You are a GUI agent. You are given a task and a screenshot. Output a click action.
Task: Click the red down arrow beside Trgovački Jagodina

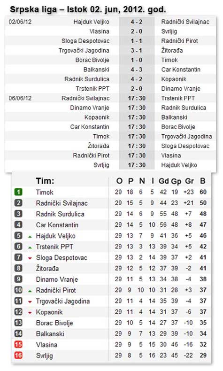[x=30, y=301]
